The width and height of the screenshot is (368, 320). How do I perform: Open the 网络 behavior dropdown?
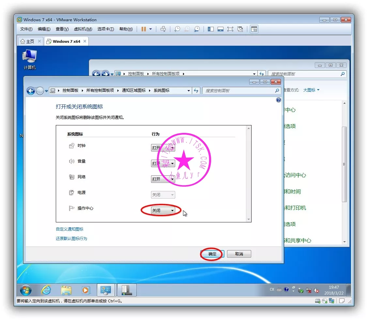tap(163, 179)
